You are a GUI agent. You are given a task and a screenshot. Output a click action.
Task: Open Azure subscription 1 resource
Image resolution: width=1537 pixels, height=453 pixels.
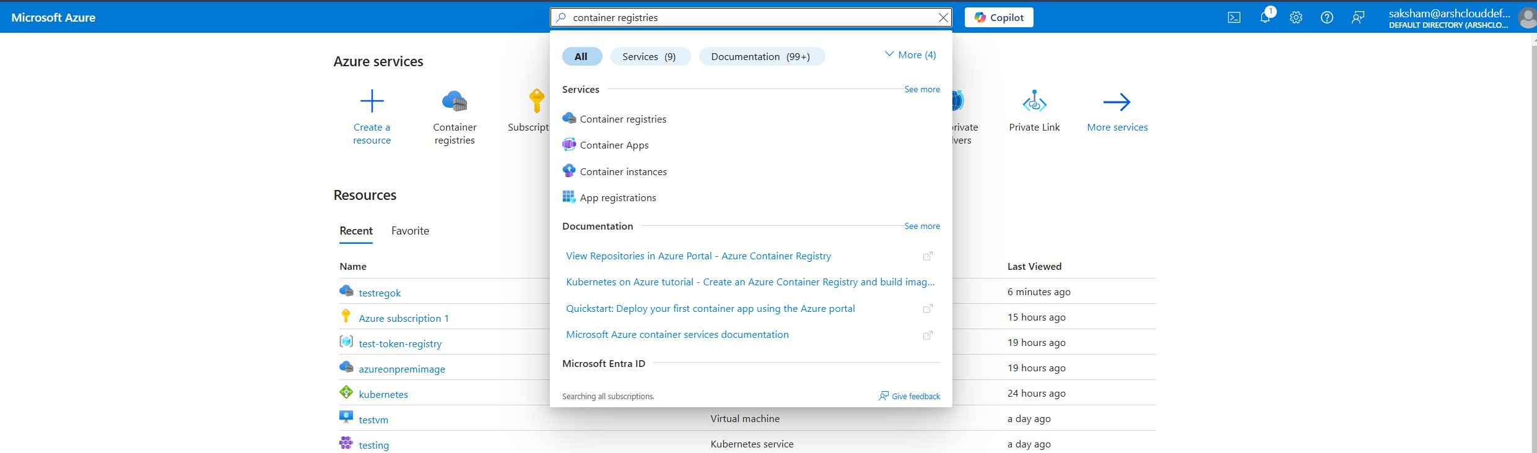pyautogui.click(x=404, y=318)
